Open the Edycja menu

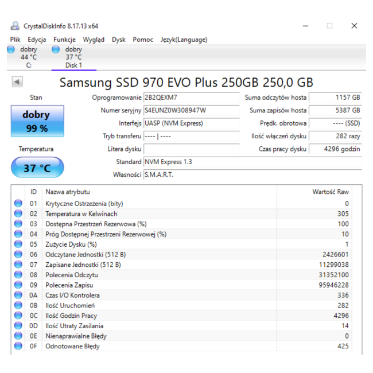pos(37,40)
